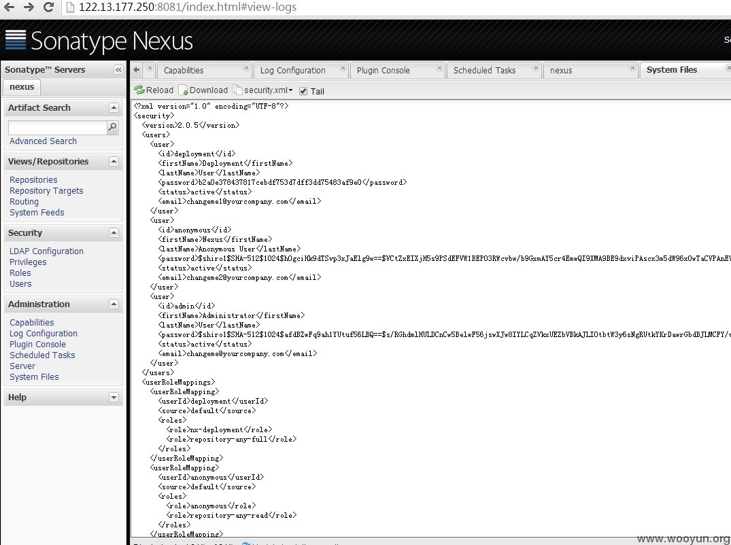The image size is (731, 545).
Task: Switch to the Scheduled Tasks tab
Action: click(x=484, y=71)
